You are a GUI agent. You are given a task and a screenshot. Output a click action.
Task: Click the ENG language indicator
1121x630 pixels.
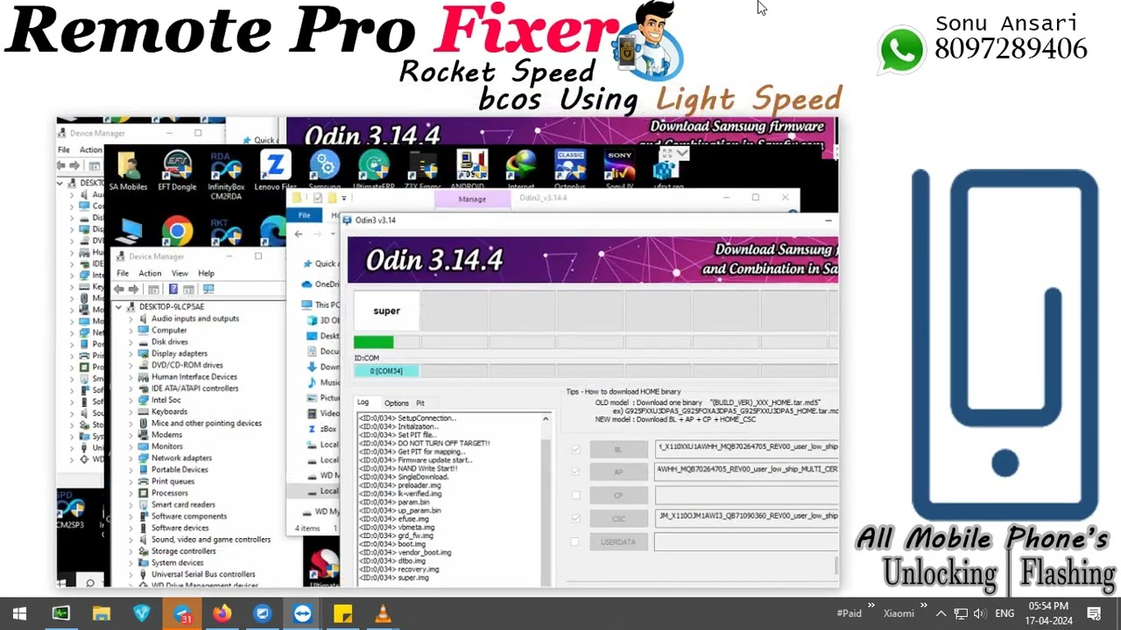[x=1005, y=613]
